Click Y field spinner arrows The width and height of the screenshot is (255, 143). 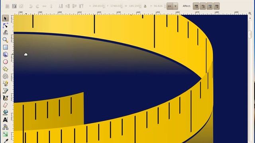[122, 6]
